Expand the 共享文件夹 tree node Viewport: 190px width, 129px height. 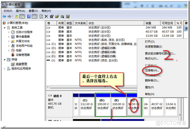click(9, 41)
